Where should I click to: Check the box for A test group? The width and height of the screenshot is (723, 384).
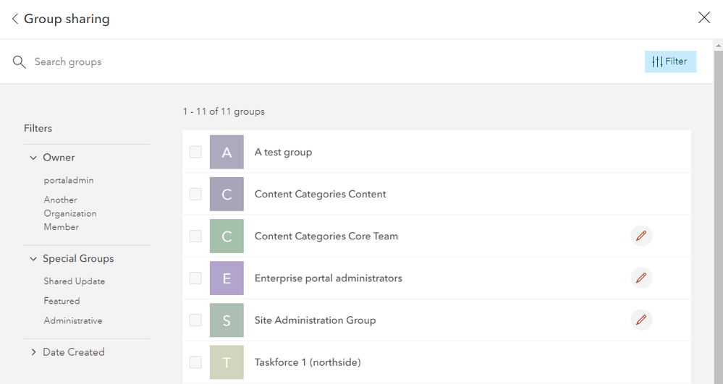[195, 152]
